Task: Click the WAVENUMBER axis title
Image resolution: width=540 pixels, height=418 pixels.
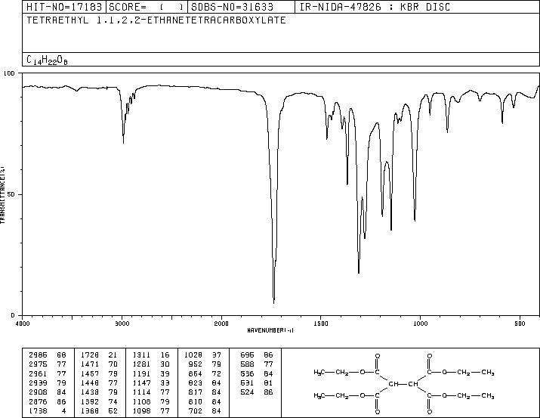Action: click(x=270, y=330)
